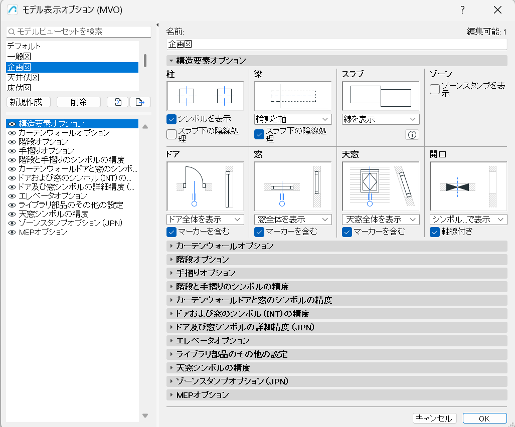
Task: Open help via the question mark icon
Action: point(462,10)
